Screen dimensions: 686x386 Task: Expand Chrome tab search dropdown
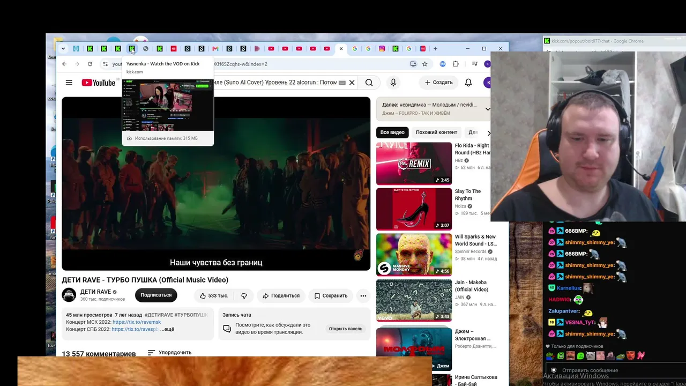click(x=63, y=49)
